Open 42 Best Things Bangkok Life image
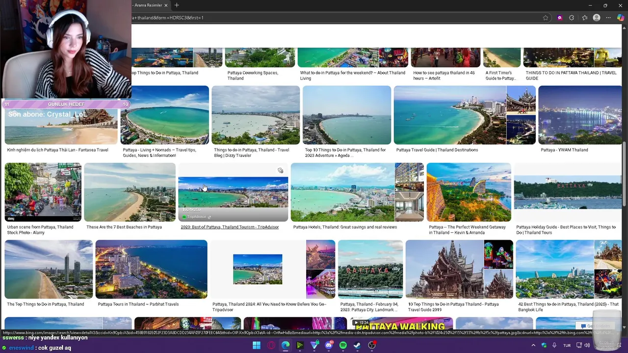The width and height of the screenshot is (628, 353). [554, 269]
